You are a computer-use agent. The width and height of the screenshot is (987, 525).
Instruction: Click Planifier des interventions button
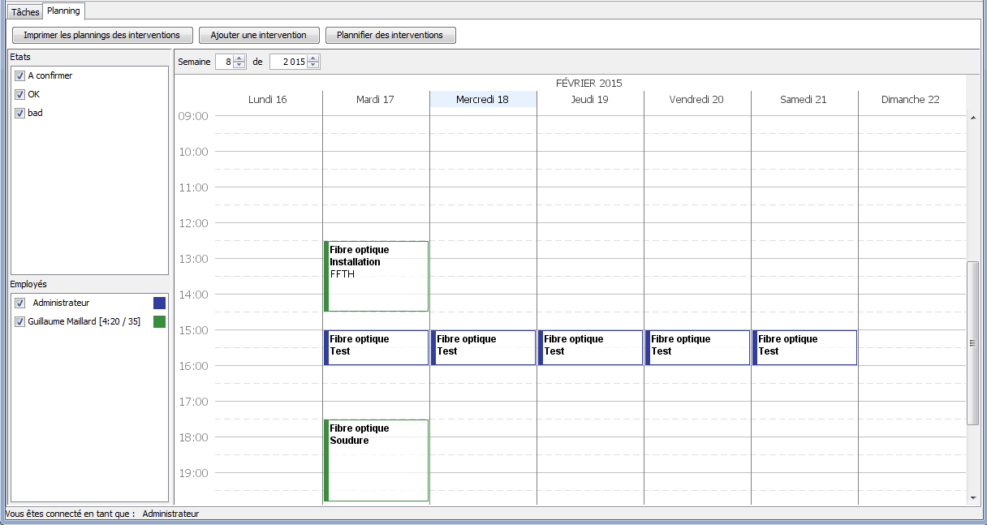pyautogui.click(x=390, y=35)
